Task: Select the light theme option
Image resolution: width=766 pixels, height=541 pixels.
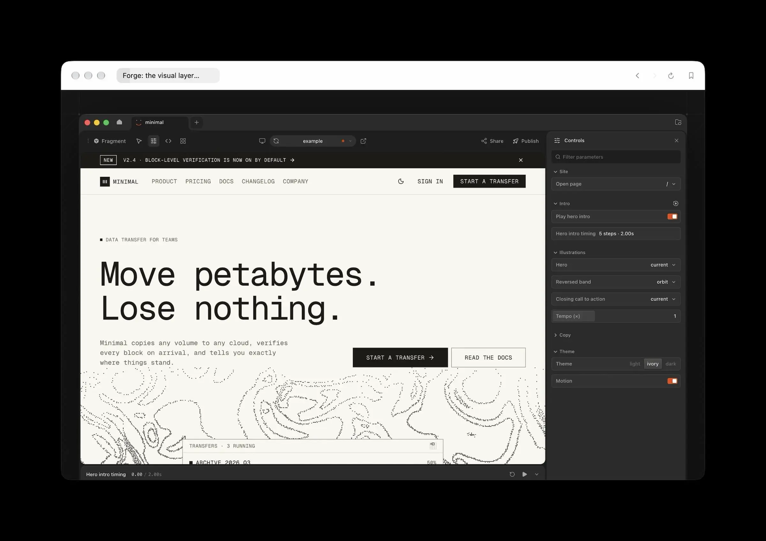Action: pos(635,364)
